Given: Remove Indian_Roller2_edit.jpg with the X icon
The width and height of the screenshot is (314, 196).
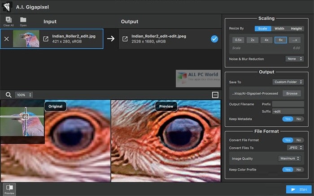Looking at the screenshot, I should [x=6, y=39].
